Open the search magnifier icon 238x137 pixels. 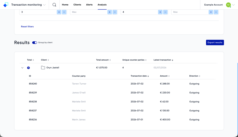pyautogui.click(x=54, y=5)
